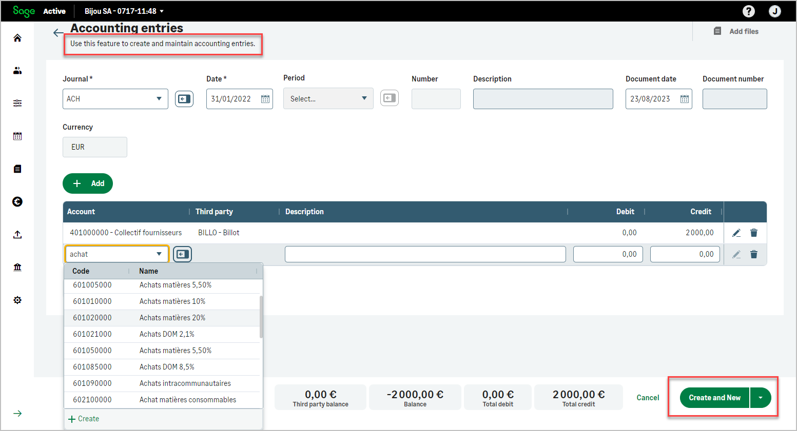Click the Document number field
Image resolution: width=797 pixels, height=431 pixels.
(x=735, y=99)
